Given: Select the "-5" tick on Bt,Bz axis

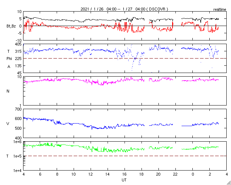Looking at the screenshot, I should click(20, 33).
